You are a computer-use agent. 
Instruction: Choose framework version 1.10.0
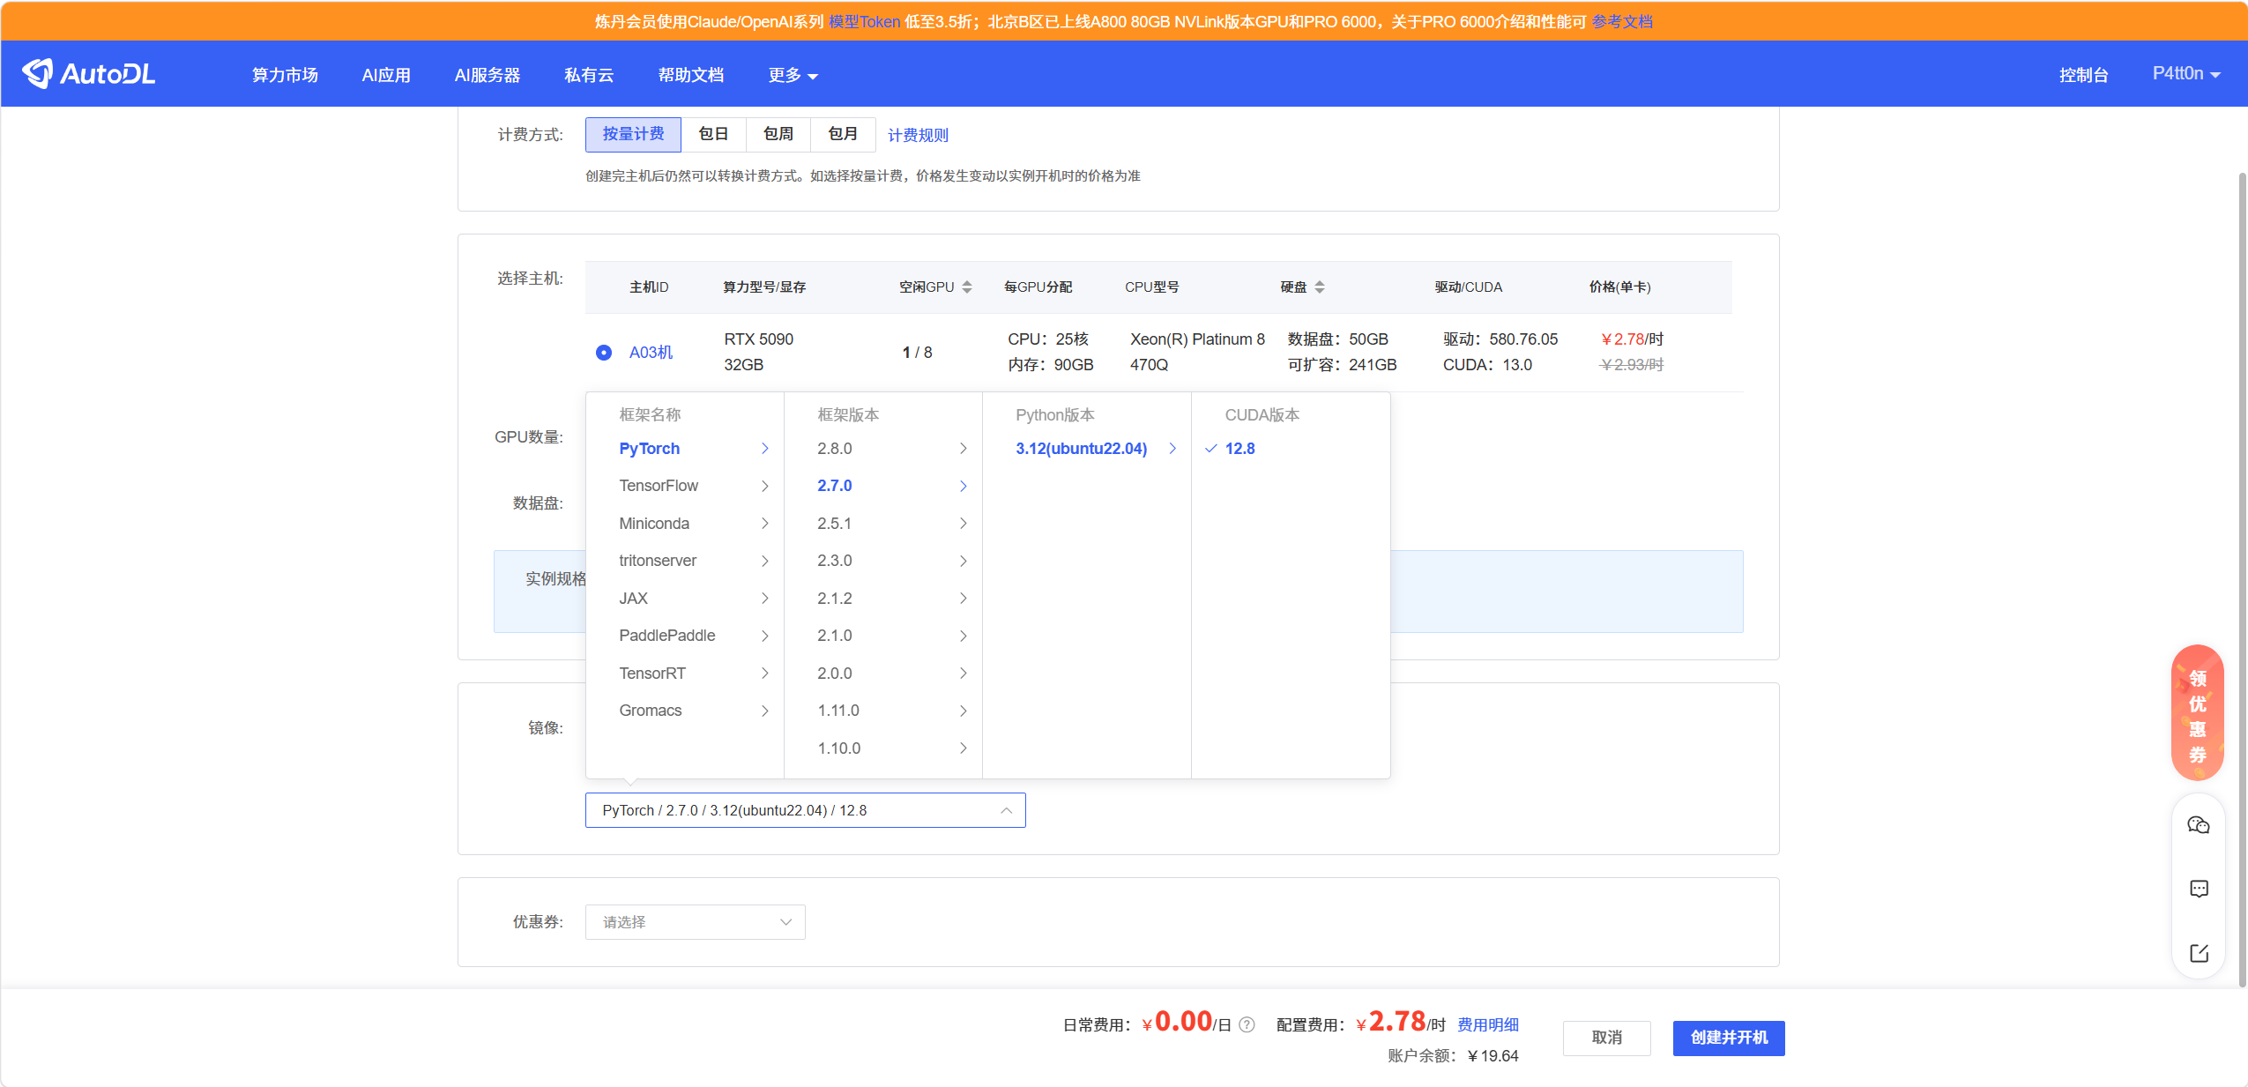click(x=883, y=748)
